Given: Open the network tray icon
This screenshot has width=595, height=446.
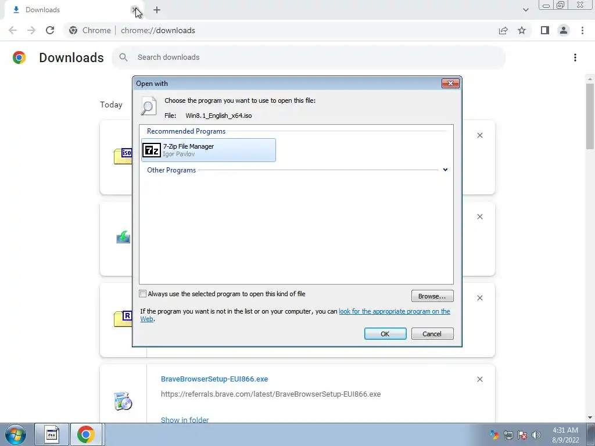Looking at the screenshot, I should click(x=508, y=435).
